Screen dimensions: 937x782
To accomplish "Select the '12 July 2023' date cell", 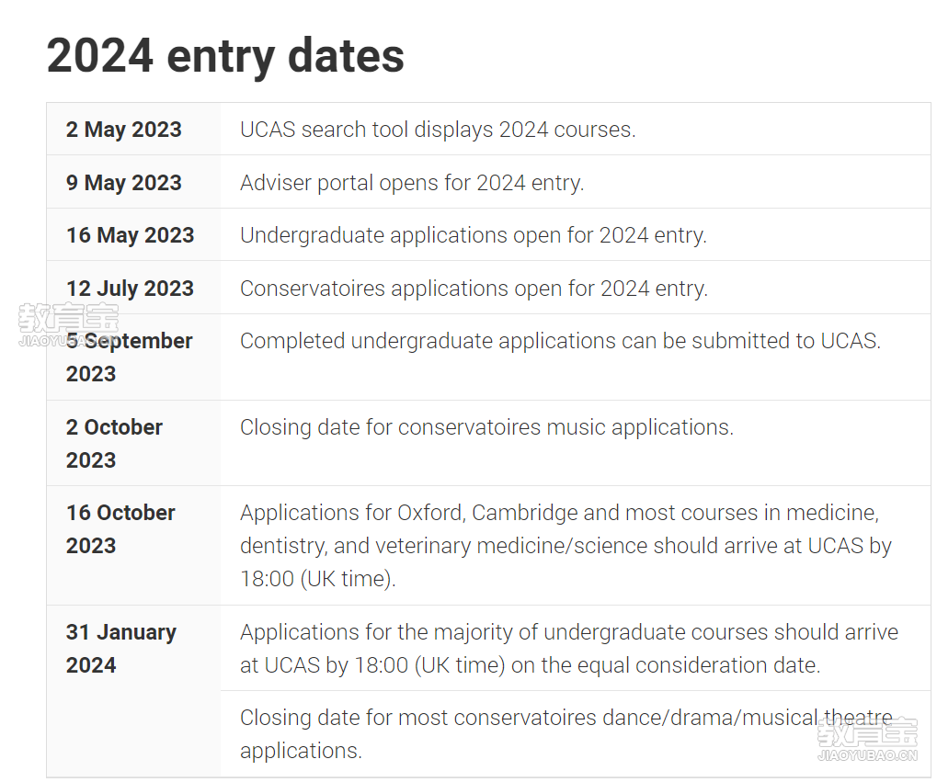I will pos(134,288).
